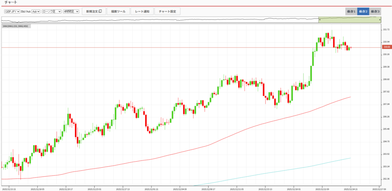Open the レート通知 rate alert

[142, 11]
